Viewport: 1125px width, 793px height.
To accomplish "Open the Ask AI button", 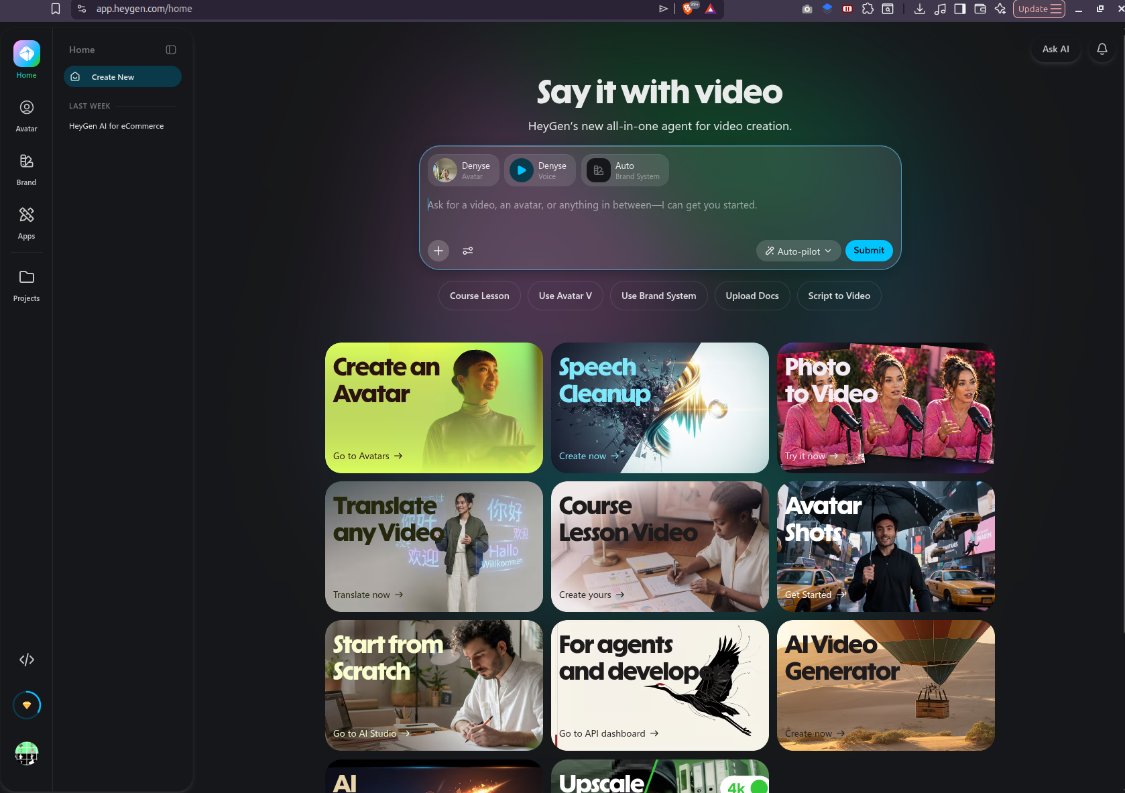I will pyautogui.click(x=1056, y=49).
